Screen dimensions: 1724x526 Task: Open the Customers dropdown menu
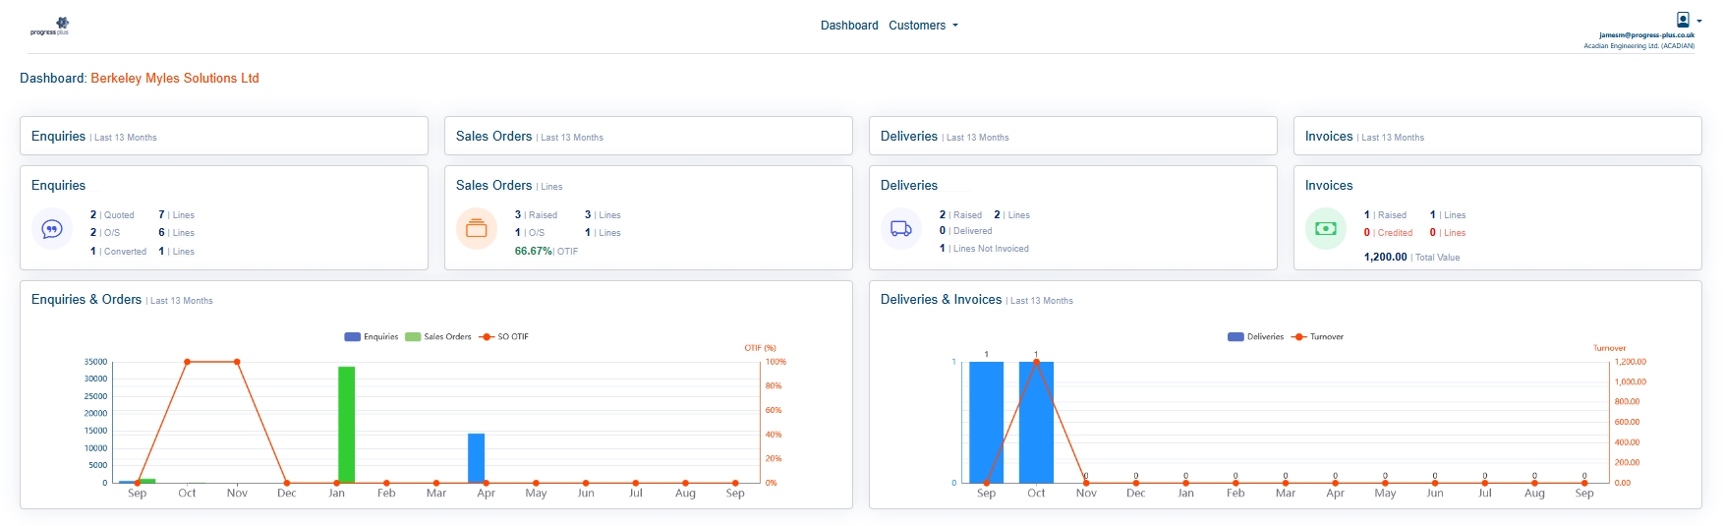[923, 26]
